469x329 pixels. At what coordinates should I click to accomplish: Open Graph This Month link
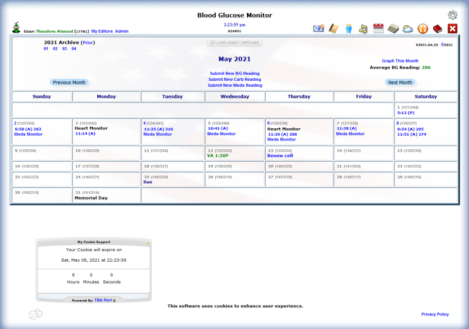(400, 61)
